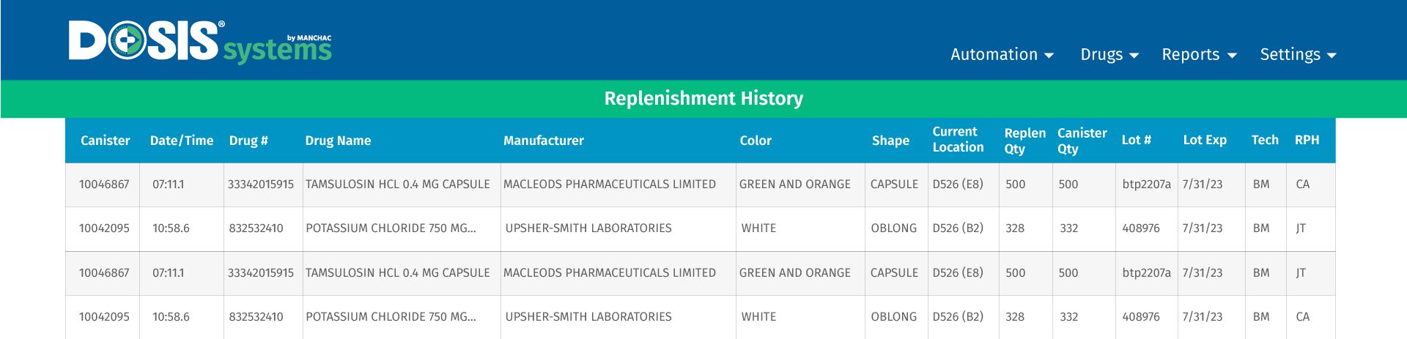Select first POTASSIUM CHLORIDE 750 MG row
Image resolution: width=1407 pixels, height=339 pixels.
[x=701, y=228]
